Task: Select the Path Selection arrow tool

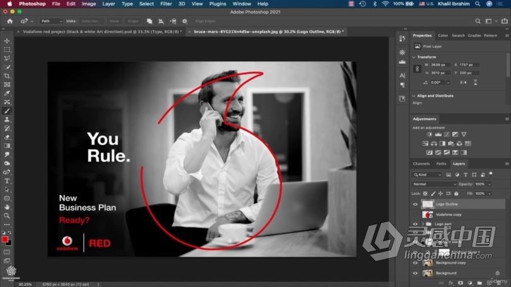Action: (7, 190)
